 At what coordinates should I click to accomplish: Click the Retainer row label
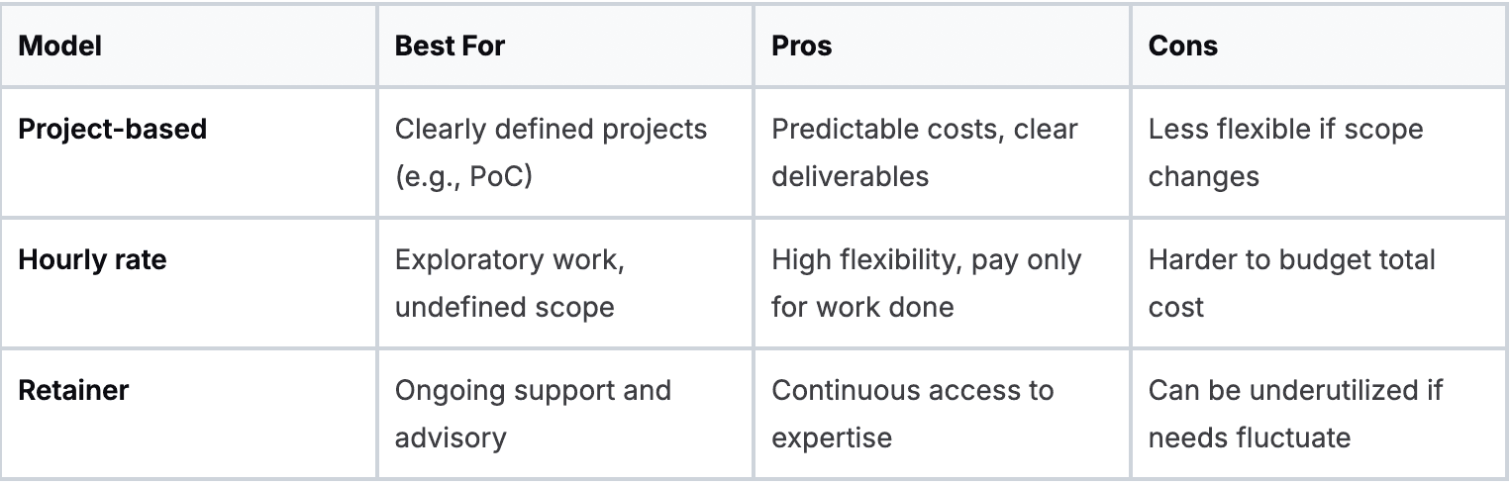point(74,390)
